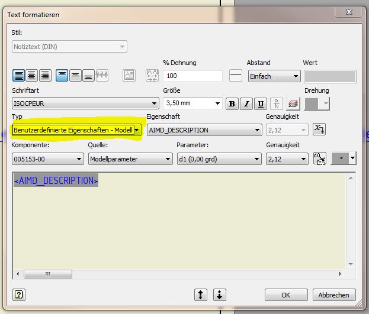Click the horizontal scrollbar right arrow
Screen dimensions: 369x314
(340, 274)
